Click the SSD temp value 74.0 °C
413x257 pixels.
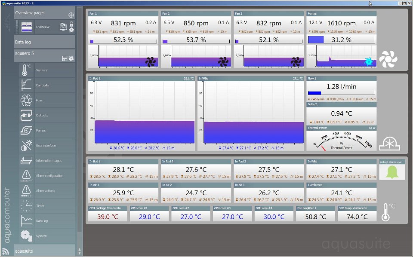click(357, 217)
